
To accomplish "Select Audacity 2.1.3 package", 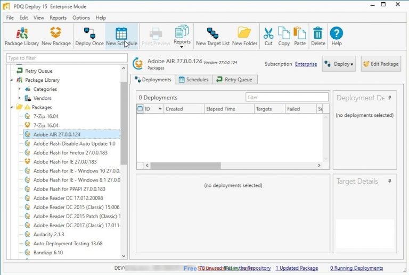I will tap(48, 235).
